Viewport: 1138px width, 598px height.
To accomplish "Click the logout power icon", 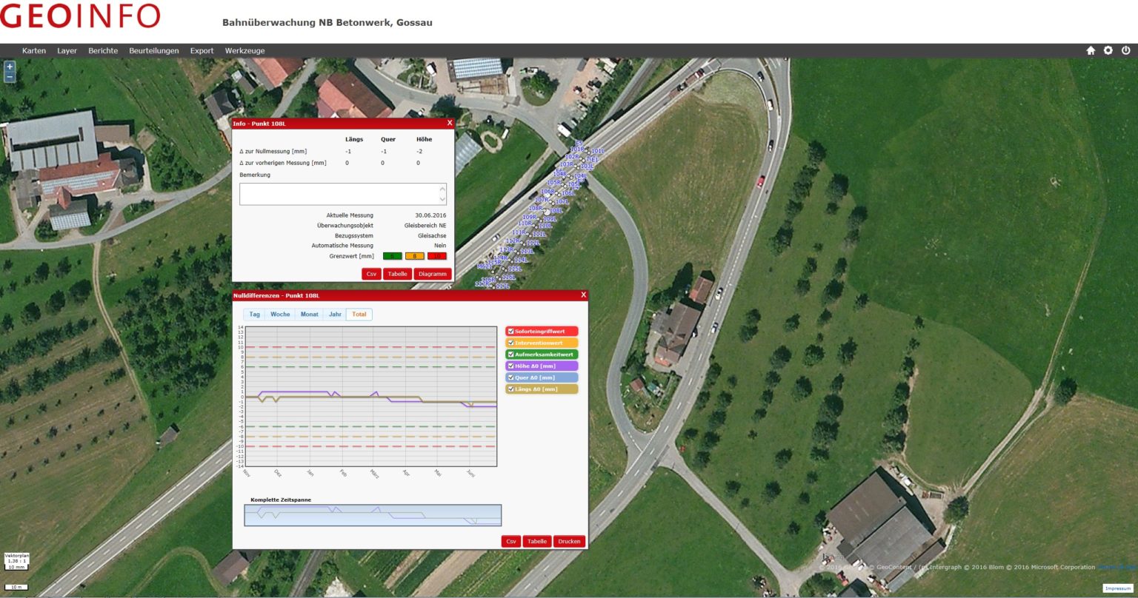I will [x=1126, y=50].
